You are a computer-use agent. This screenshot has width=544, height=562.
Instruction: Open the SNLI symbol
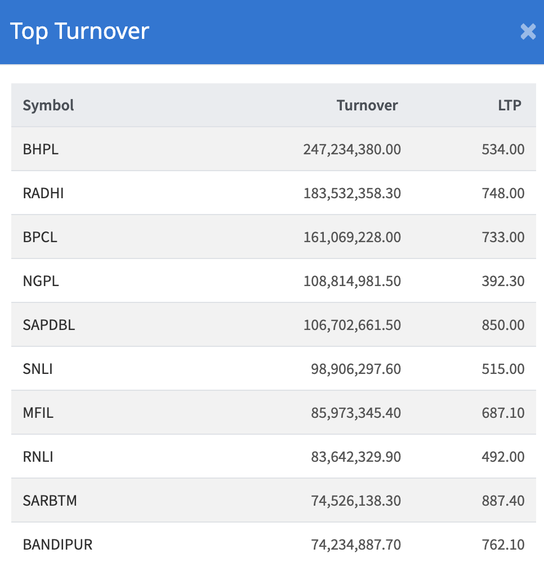coord(38,369)
